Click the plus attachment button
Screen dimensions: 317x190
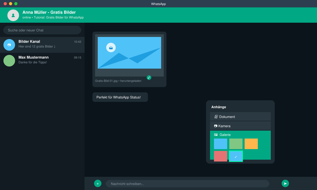coord(98,183)
